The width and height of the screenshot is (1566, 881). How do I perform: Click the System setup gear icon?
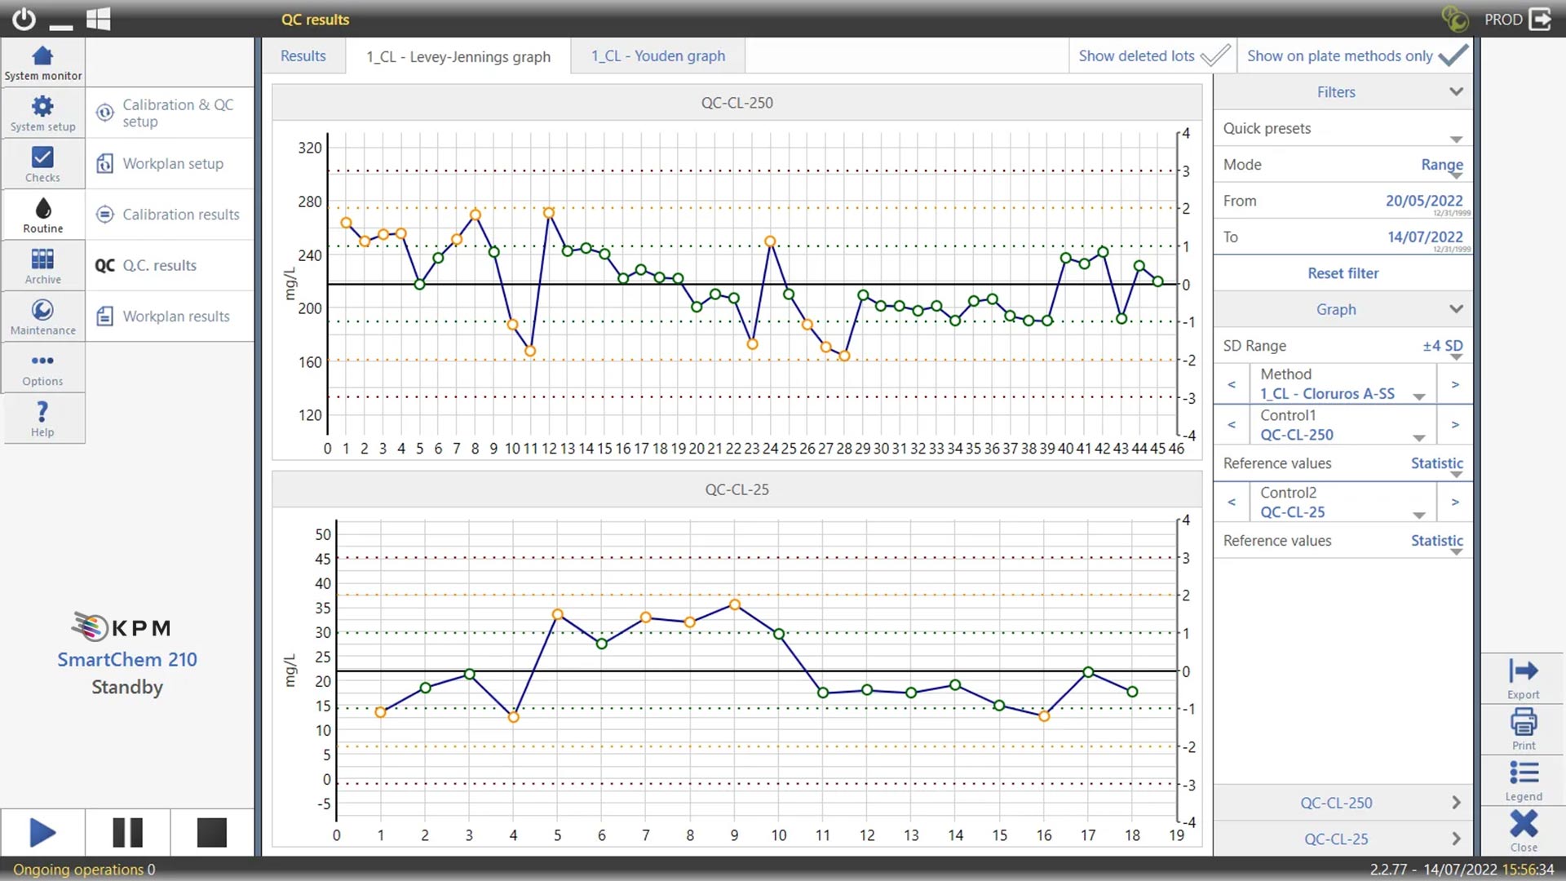click(x=42, y=107)
